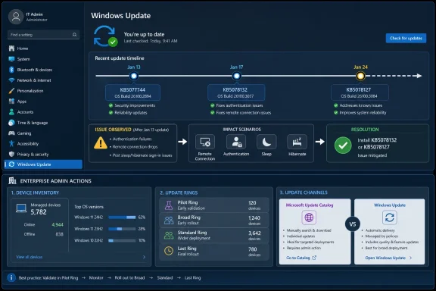Click the Accessibility figure icon
Screen dimensions: 436x291
pos(11,144)
